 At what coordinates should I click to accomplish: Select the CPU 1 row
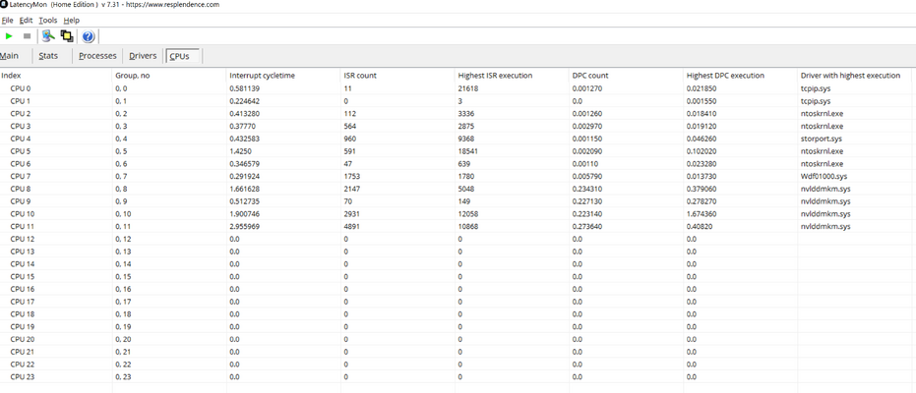tap(456, 101)
